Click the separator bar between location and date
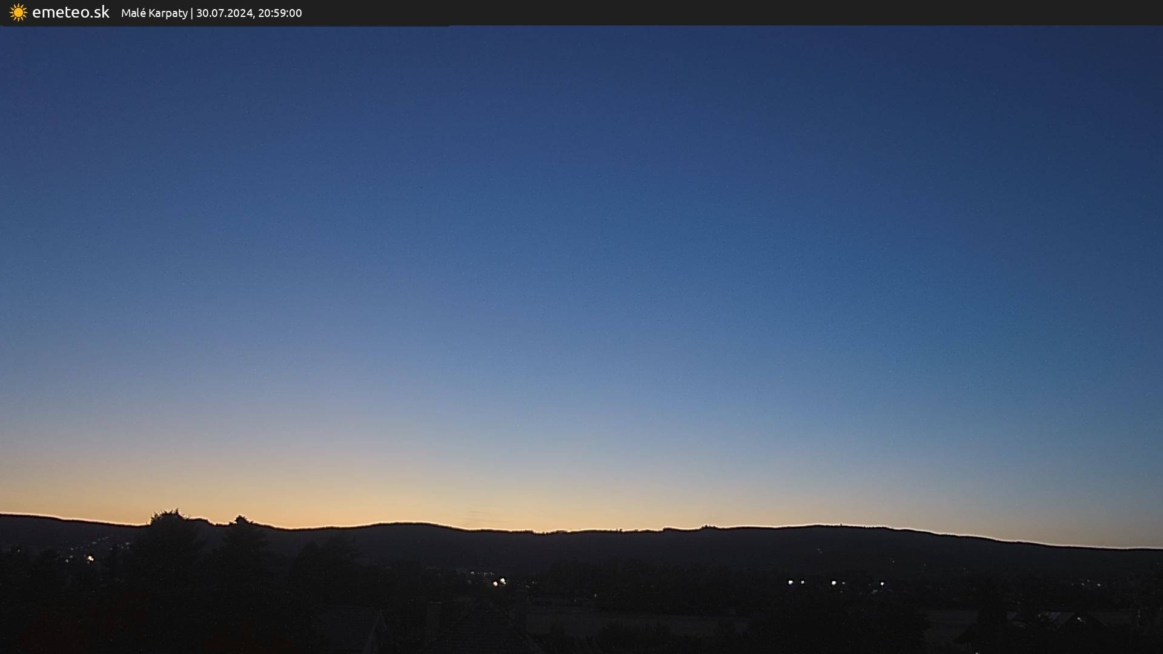 point(192,13)
